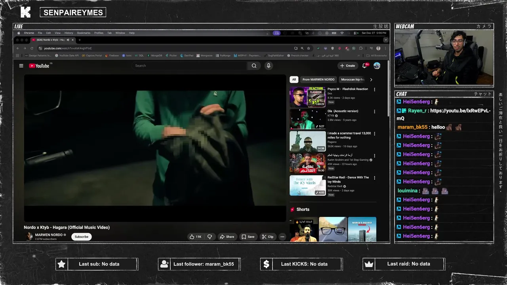The width and height of the screenshot is (507, 285).
Task: Click the YouTube search magnifier button
Action: click(254, 66)
